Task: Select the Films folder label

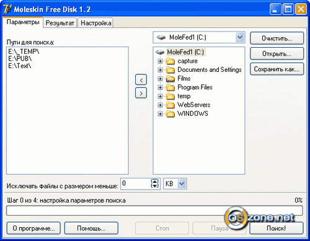Action: click(x=184, y=79)
